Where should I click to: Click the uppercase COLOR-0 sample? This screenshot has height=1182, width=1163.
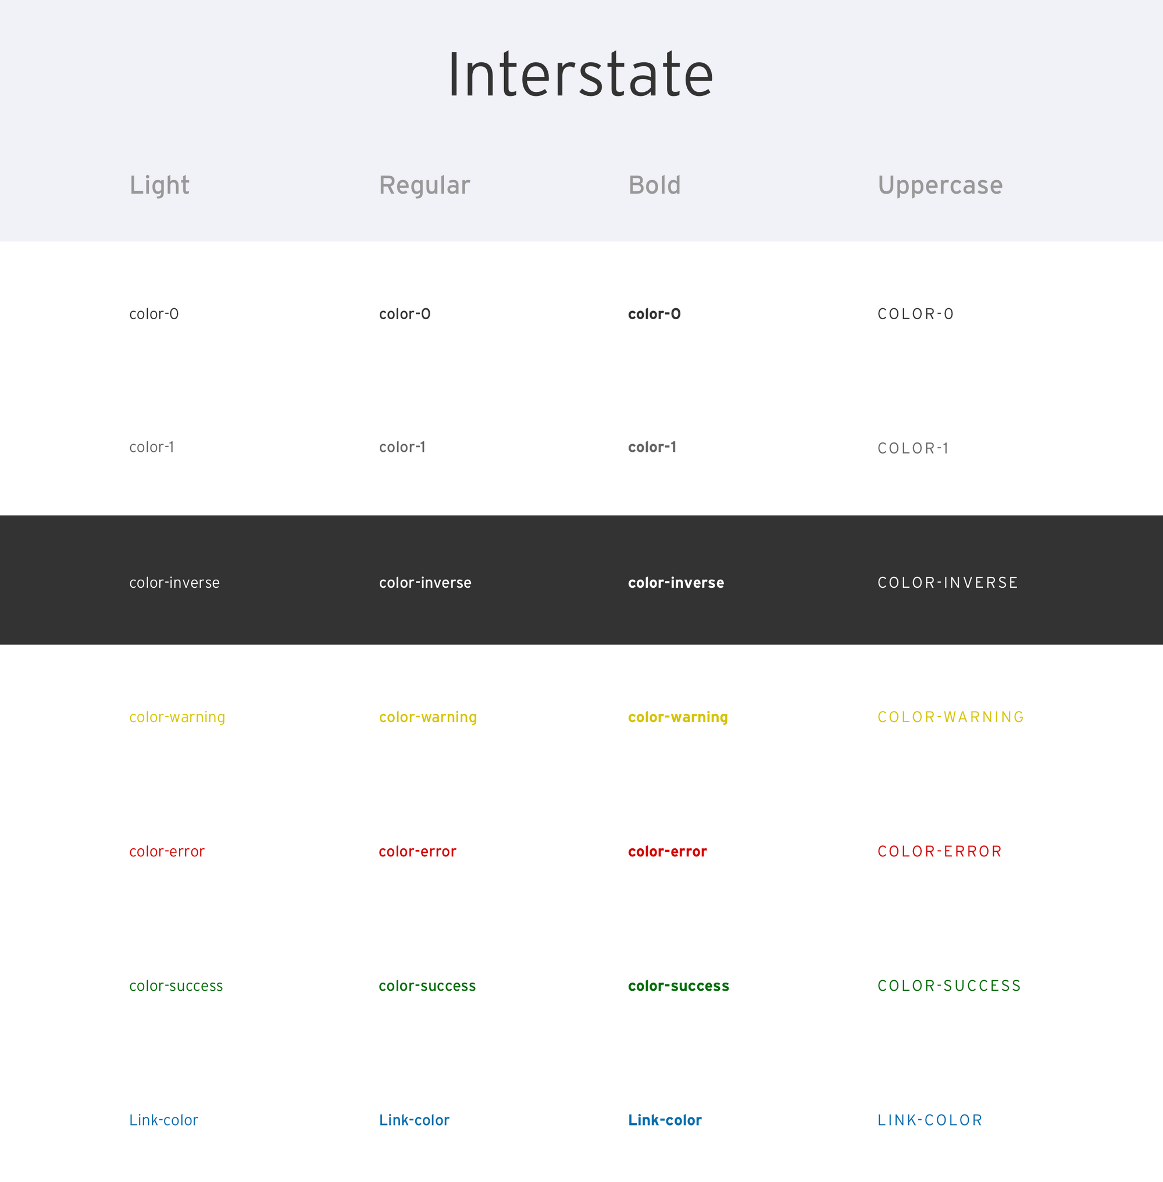(x=915, y=314)
